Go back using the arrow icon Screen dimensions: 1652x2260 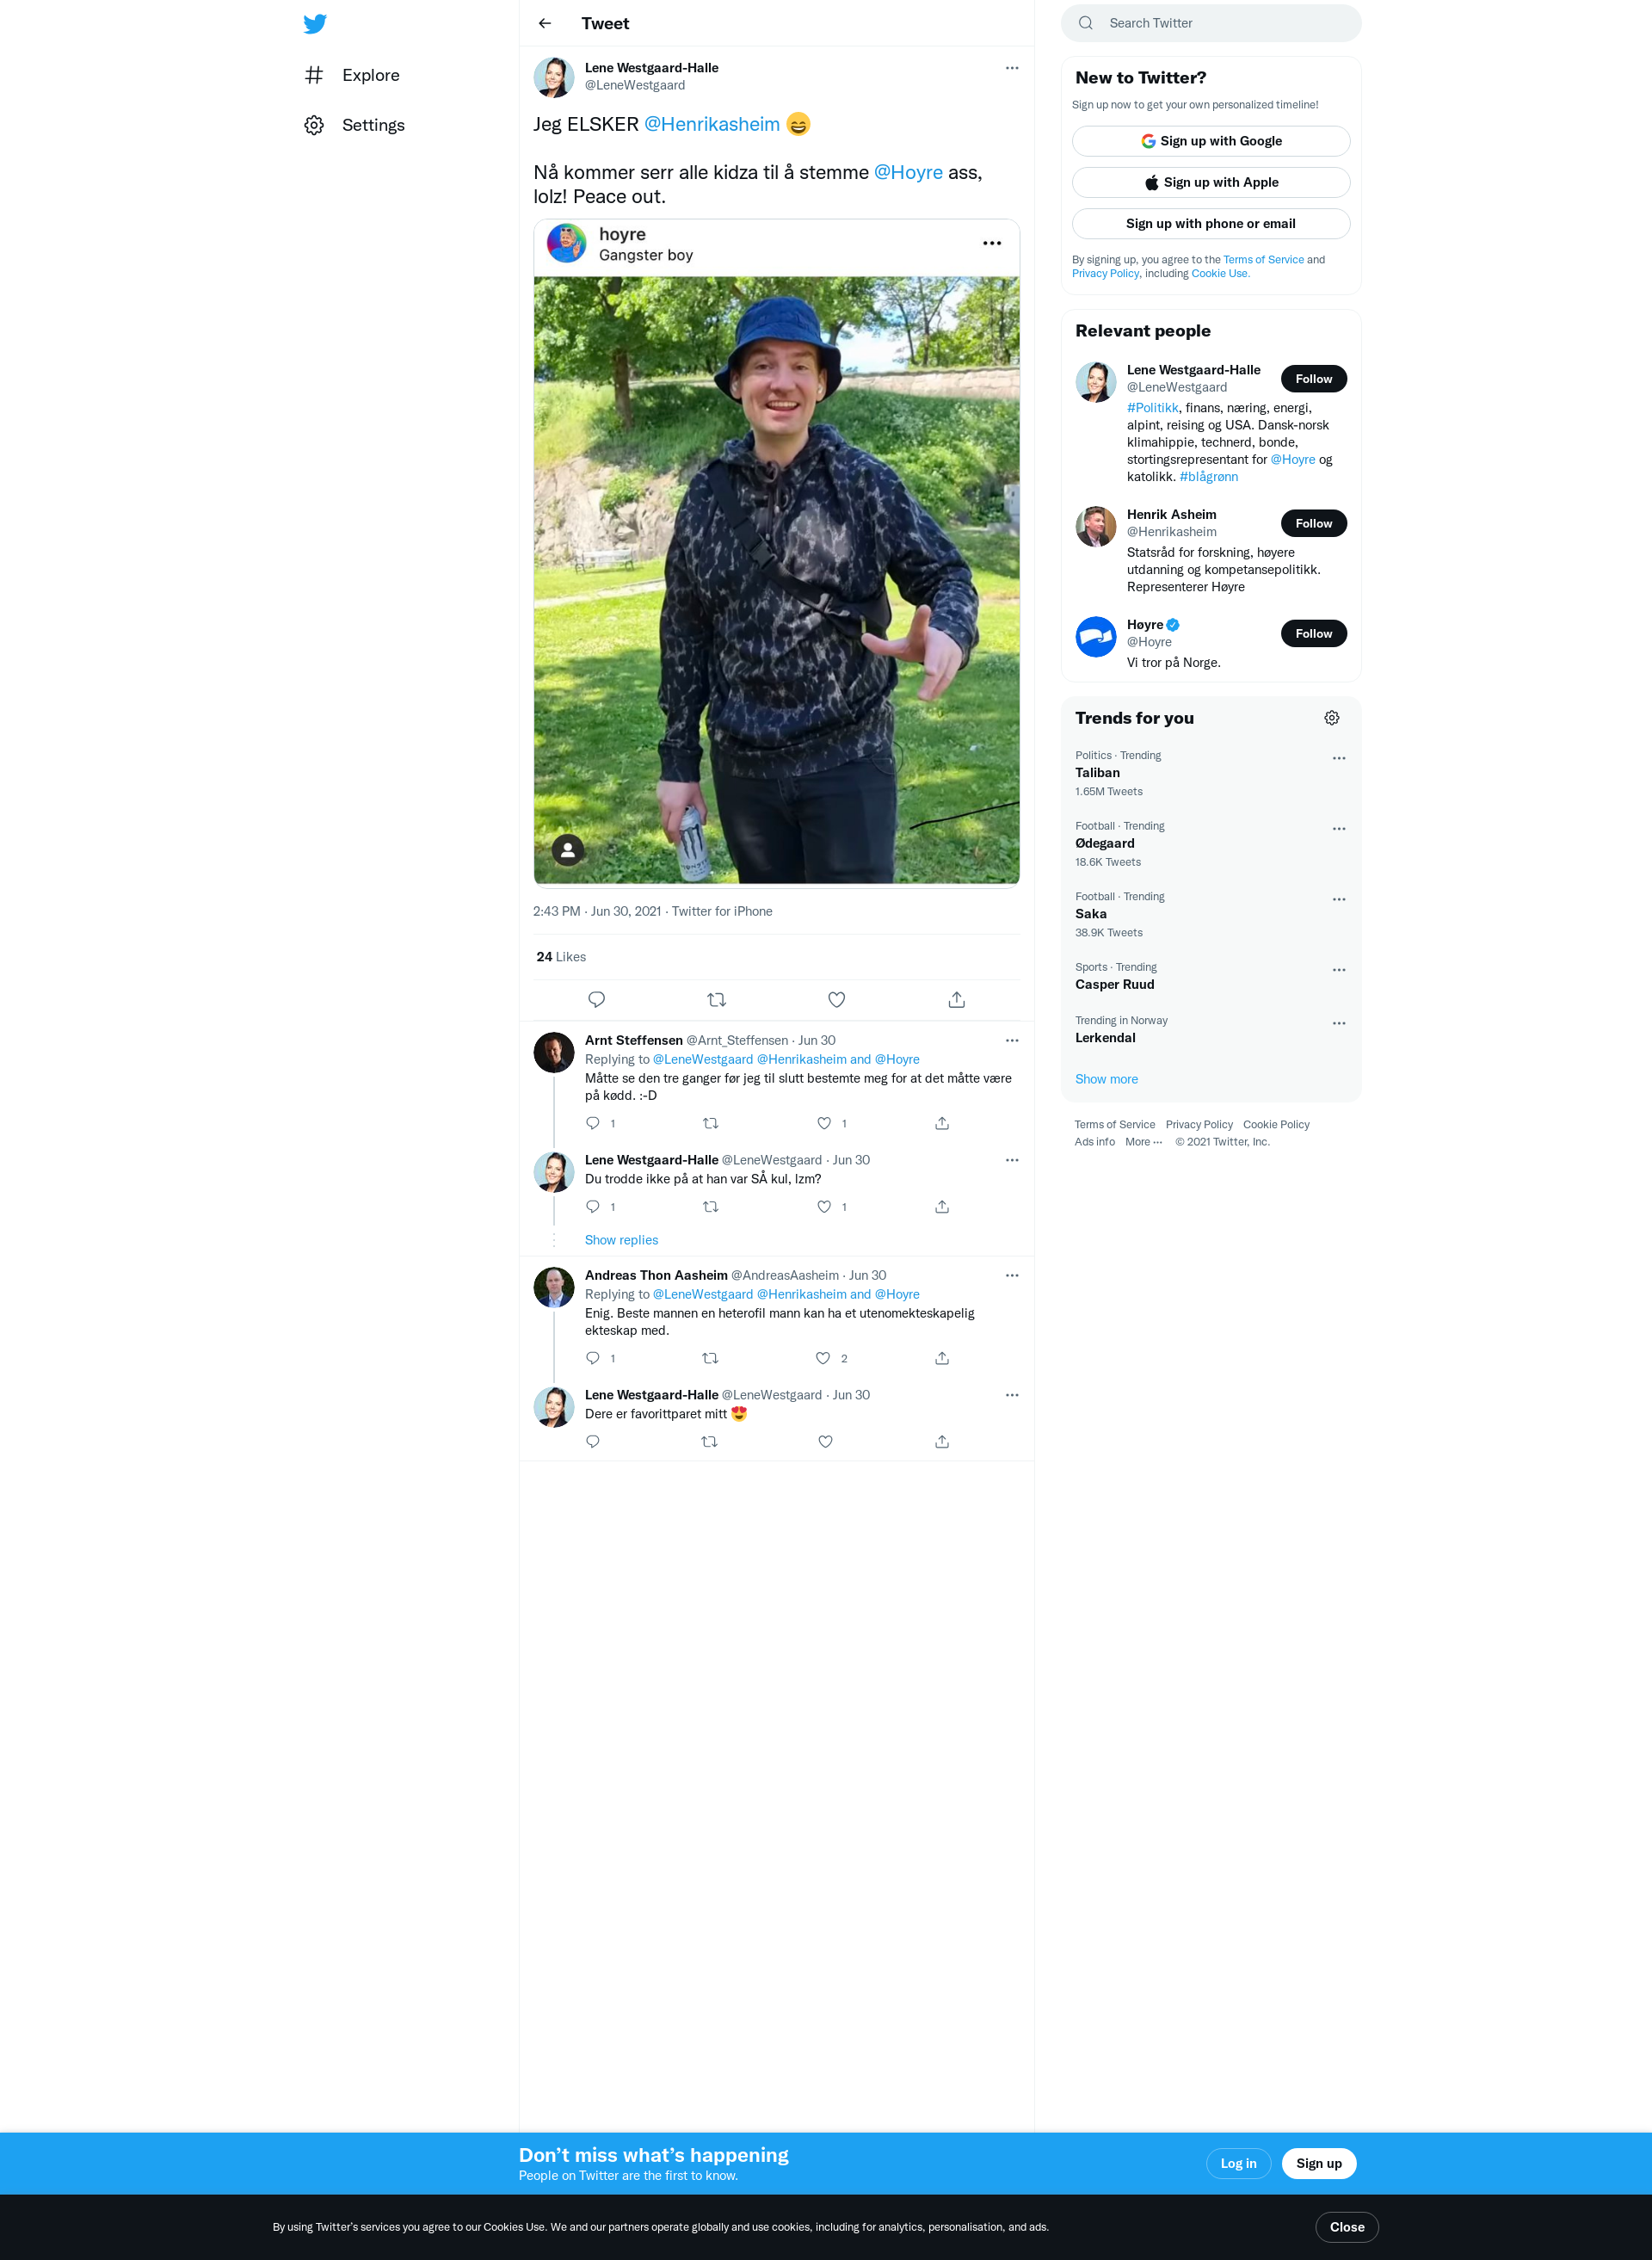545,23
